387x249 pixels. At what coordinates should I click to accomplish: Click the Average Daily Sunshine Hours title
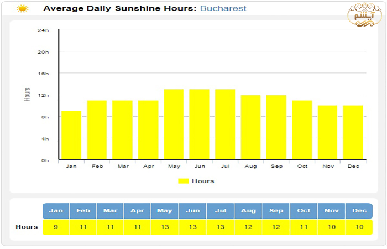click(x=119, y=9)
